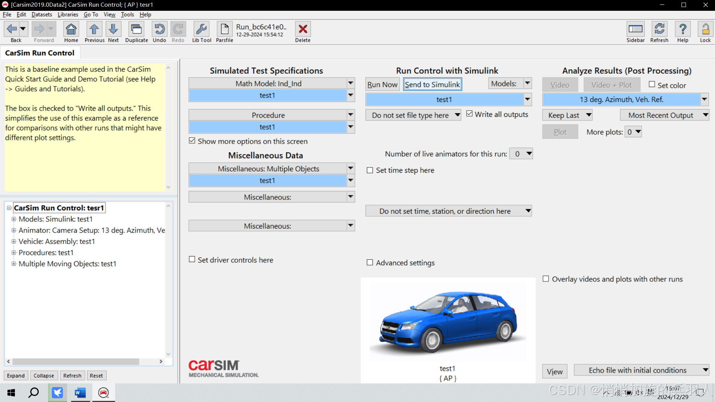Open the Parsfile document icon
This screenshot has height=402, width=715.
[x=225, y=29]
